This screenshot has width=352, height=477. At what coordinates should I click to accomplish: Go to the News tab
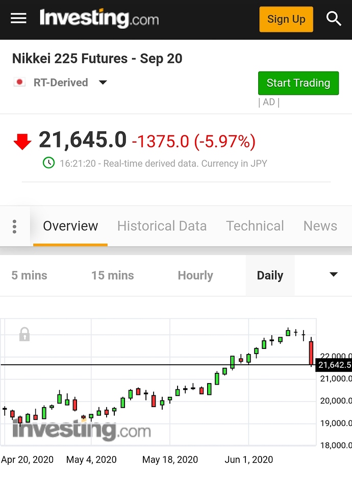[320, 226]
